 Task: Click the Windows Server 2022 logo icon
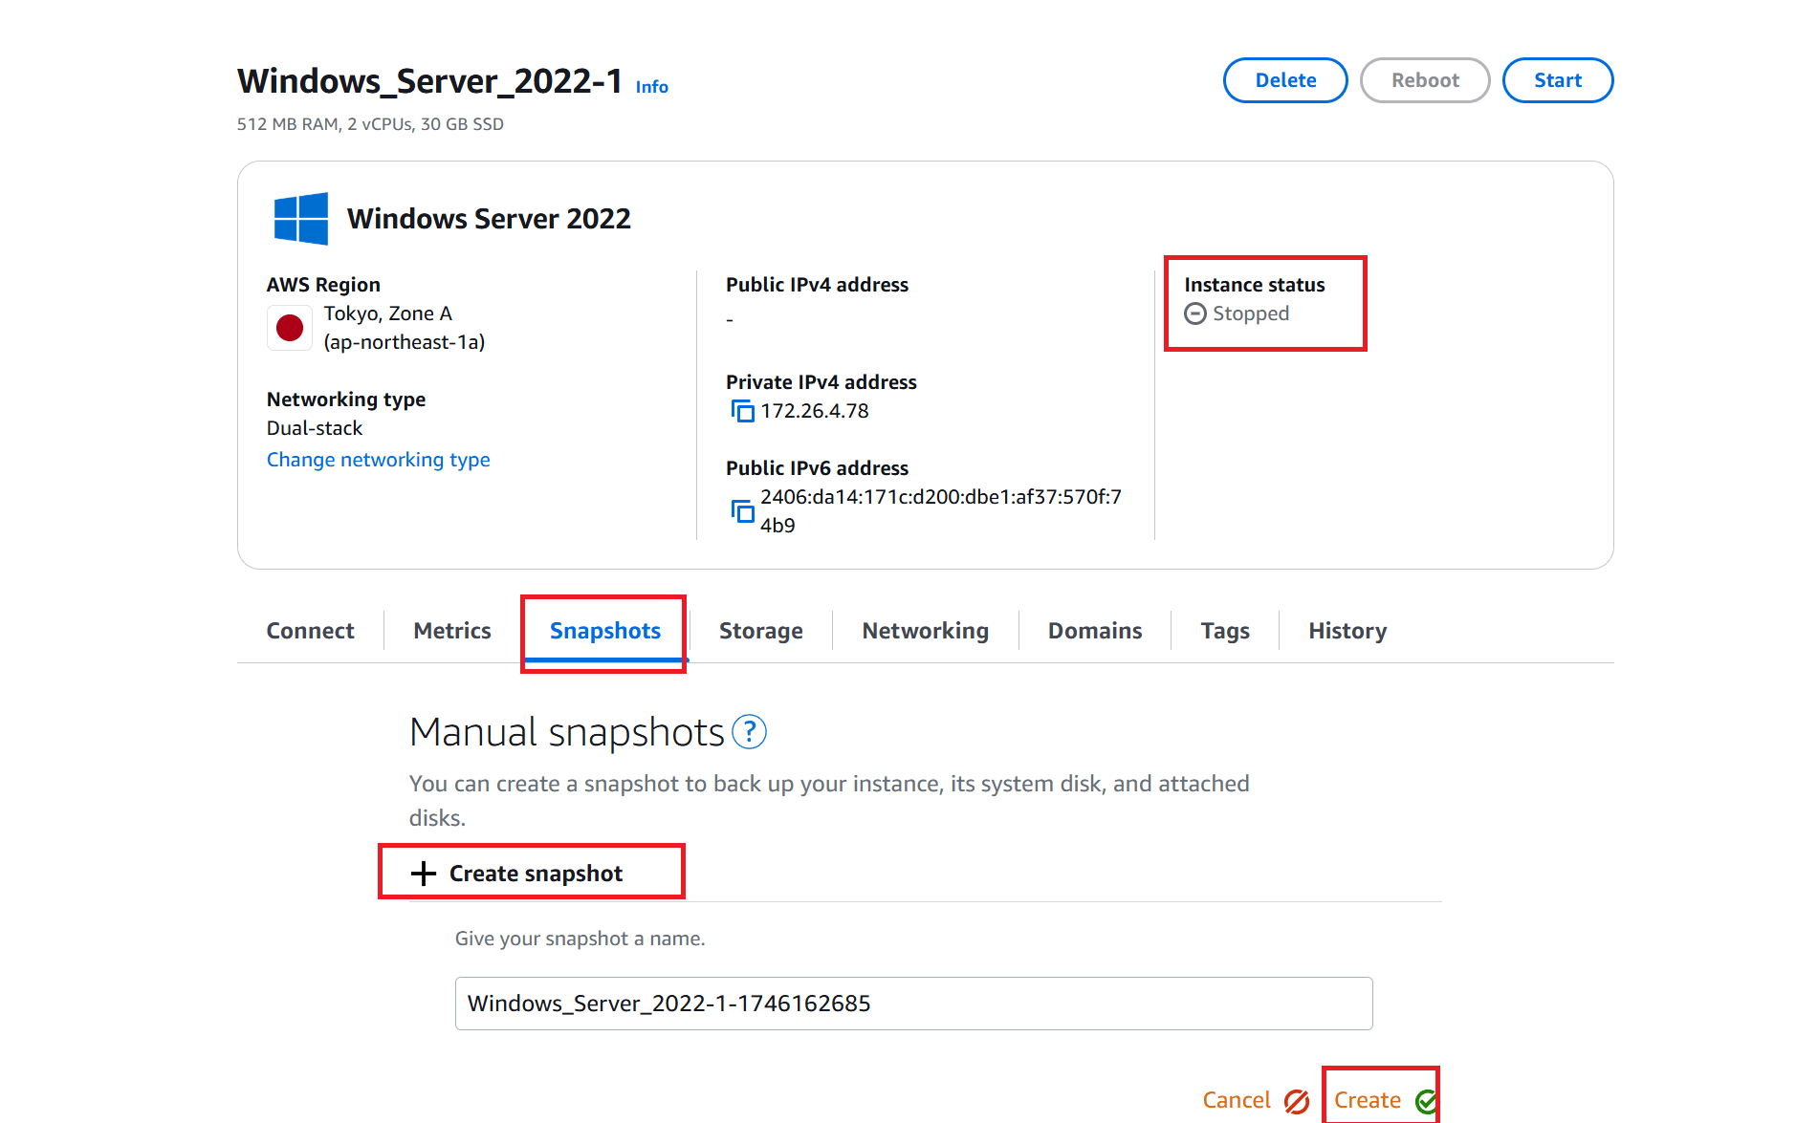coord(300,219)
